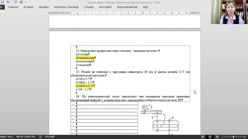Open the ДИЗАЙН ribbon tab
The height and width of the screenshot is (139, 248).
coord(44,7)
